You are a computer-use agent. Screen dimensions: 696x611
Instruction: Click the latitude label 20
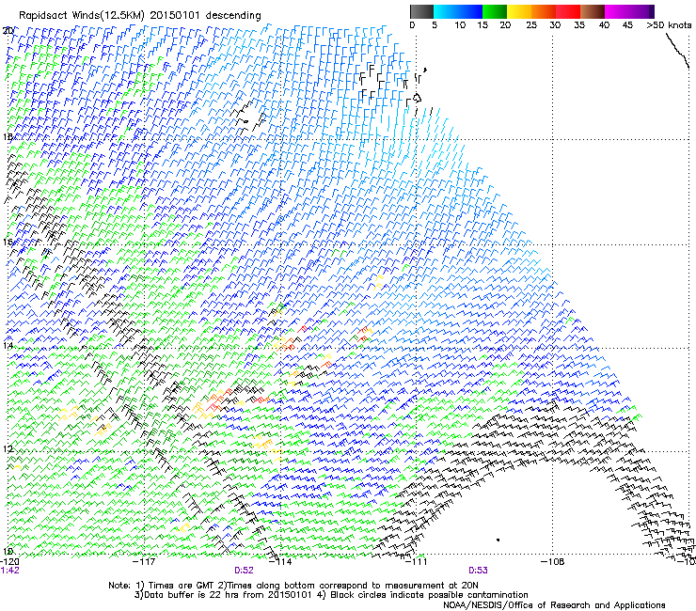tap(8, 31)
